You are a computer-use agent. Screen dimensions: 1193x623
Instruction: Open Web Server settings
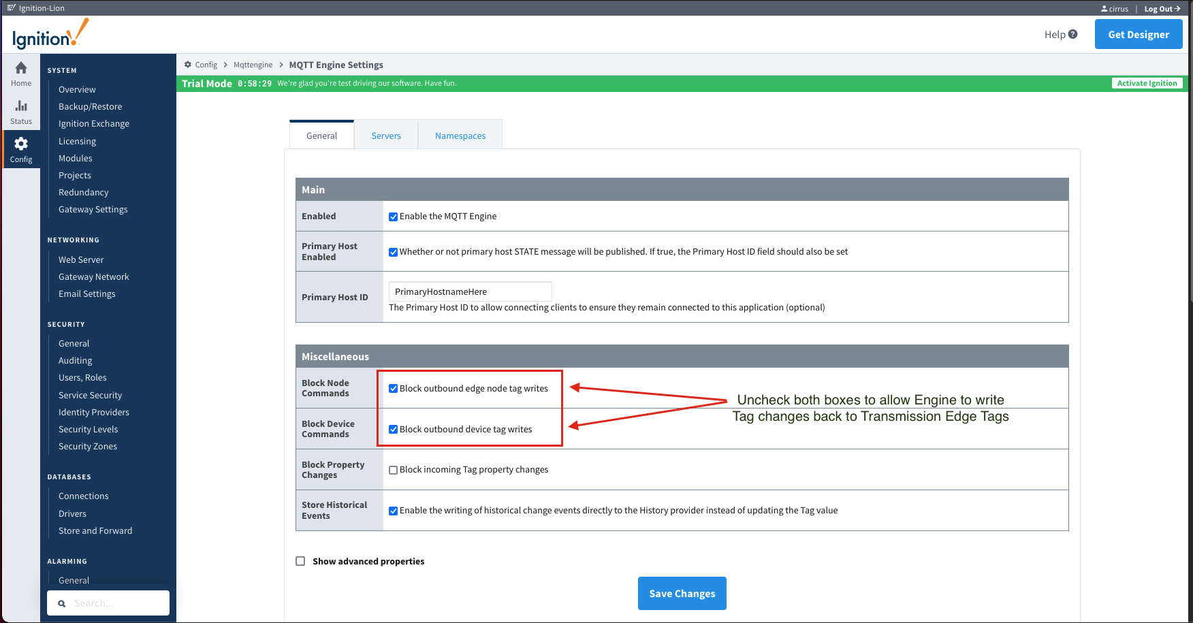[x=81, y=259]
